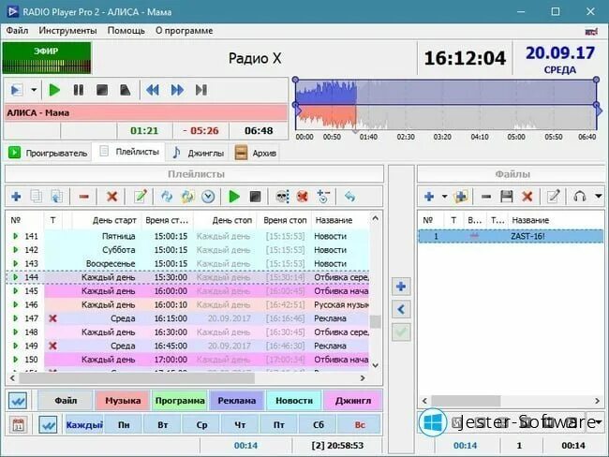Screen dimensions: 609x457
Task: Toggle the Новости type filter
Action: point(294,401)
